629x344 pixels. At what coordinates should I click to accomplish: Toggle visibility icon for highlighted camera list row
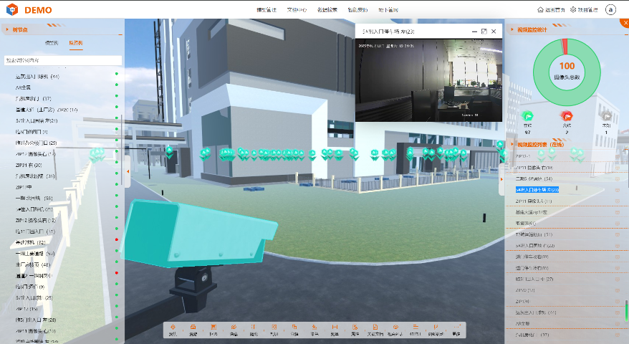pyautogui.click(x=617, y=189)
